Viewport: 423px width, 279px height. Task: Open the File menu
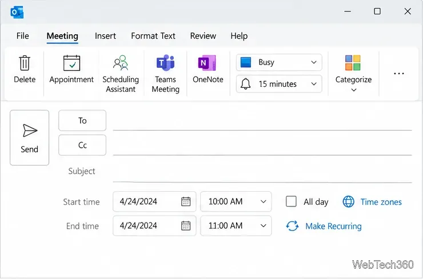coord(23,36)
